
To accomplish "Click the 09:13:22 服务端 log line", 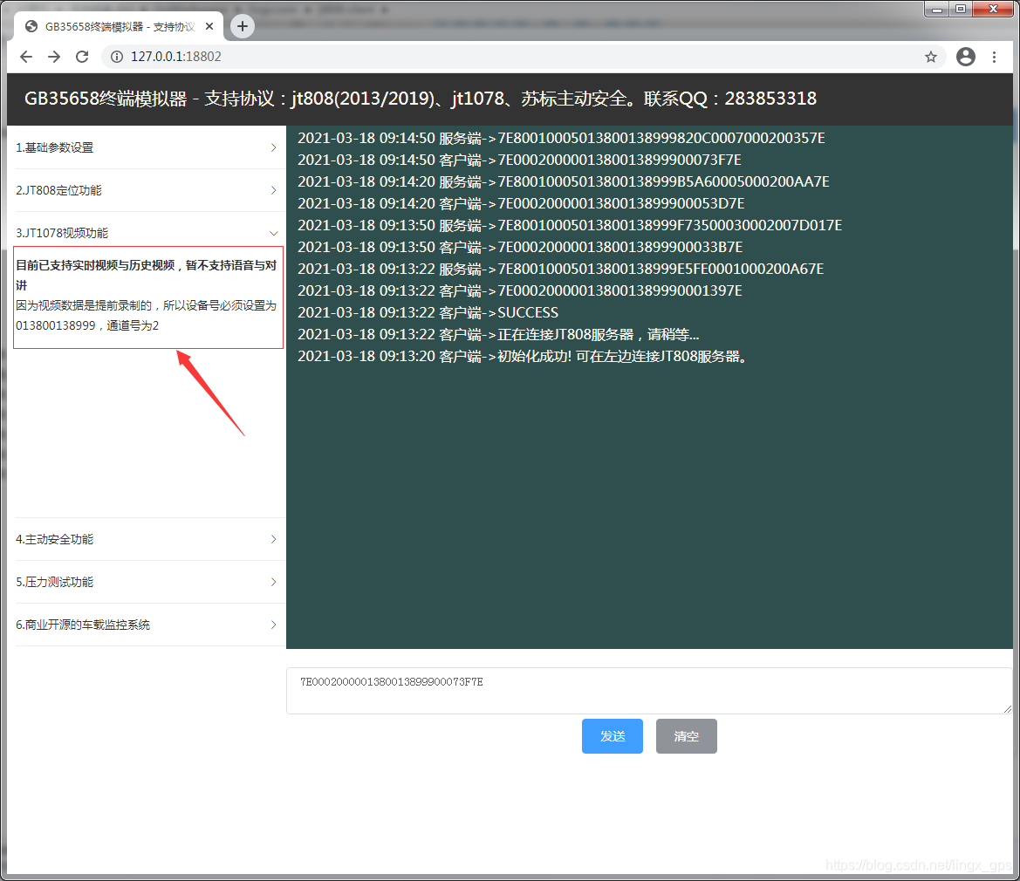I will pyautogui.click(x=561, y=270).
